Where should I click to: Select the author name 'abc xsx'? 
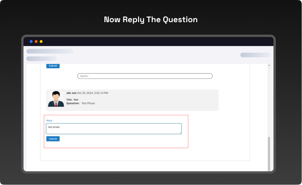(x=71, y=93)
